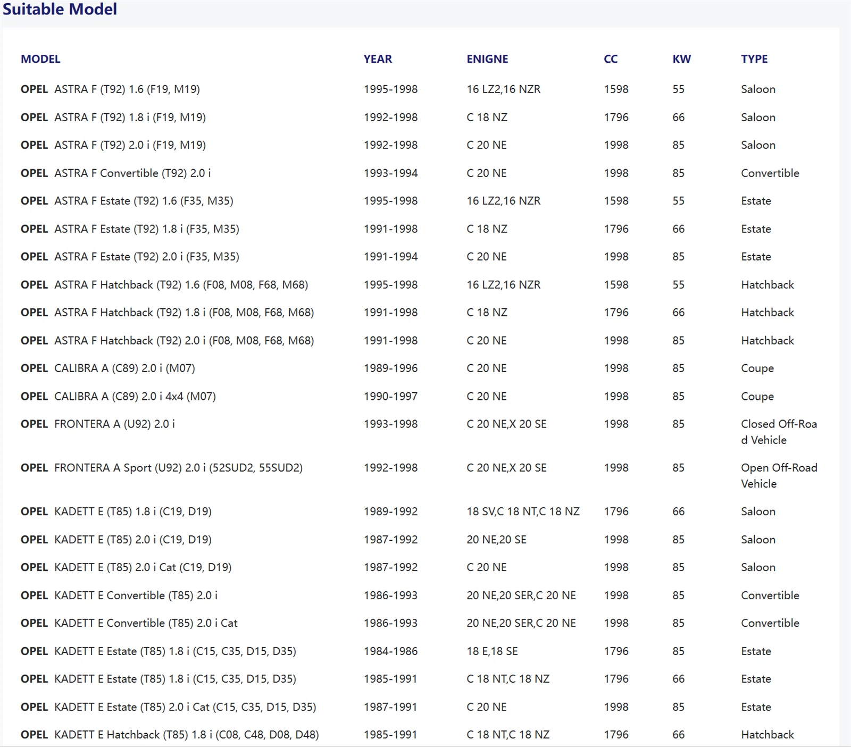This screenshot has height=747, width=851.
Task: Click CC value '1796' in ASTRA F (T92) 1.8 i row
Action: tap(616, 117)
